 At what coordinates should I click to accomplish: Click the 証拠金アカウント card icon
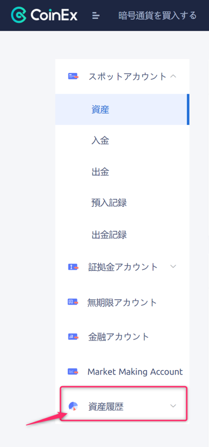[73, 267]
